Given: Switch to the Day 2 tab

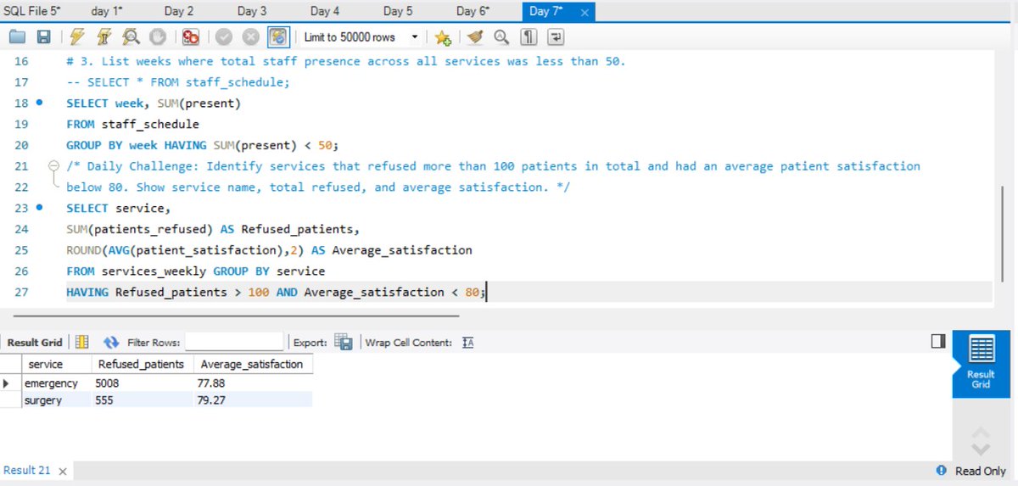Looking at the screenshot, I should click(179, 11).
